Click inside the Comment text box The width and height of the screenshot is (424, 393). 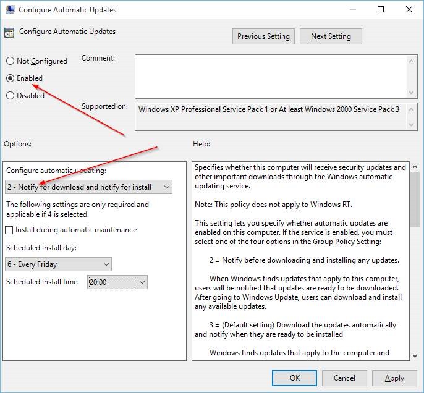coord(271,77)
